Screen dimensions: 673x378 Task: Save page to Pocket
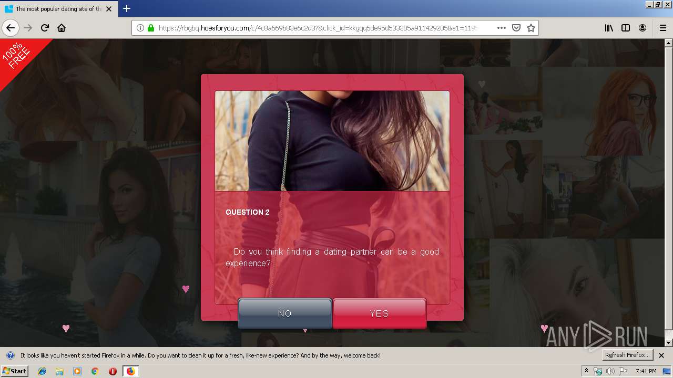pos(516,28)
